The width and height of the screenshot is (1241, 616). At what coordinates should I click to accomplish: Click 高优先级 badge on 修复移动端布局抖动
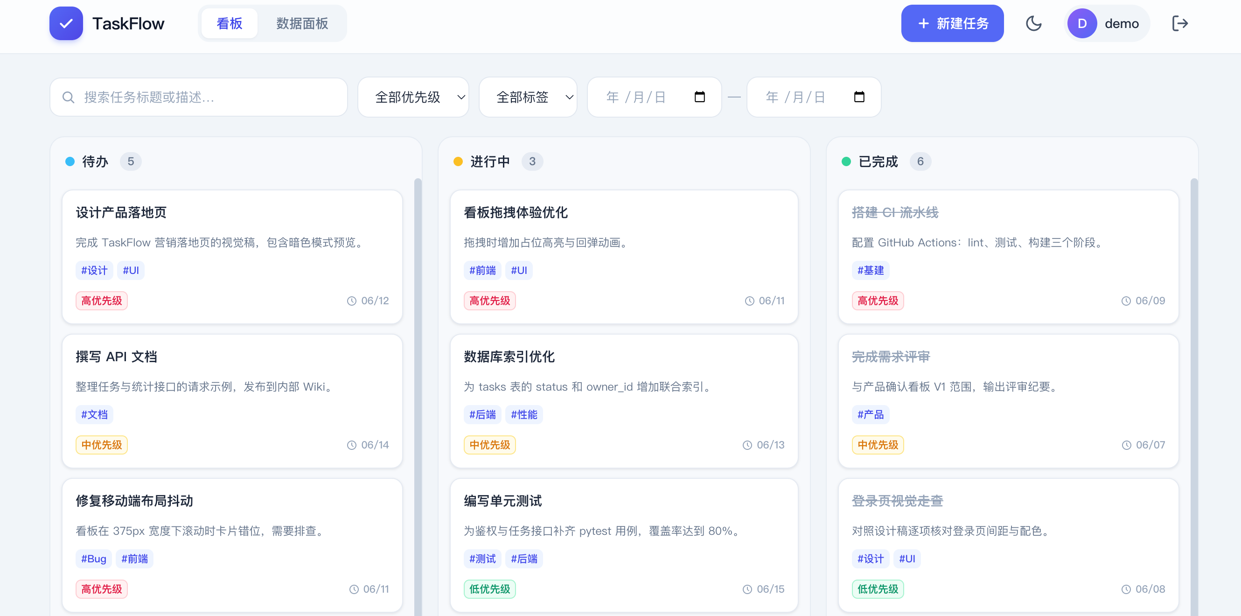pos(102,589)
